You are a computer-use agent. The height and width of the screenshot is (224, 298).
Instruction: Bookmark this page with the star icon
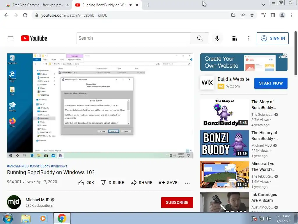(252, 15)
